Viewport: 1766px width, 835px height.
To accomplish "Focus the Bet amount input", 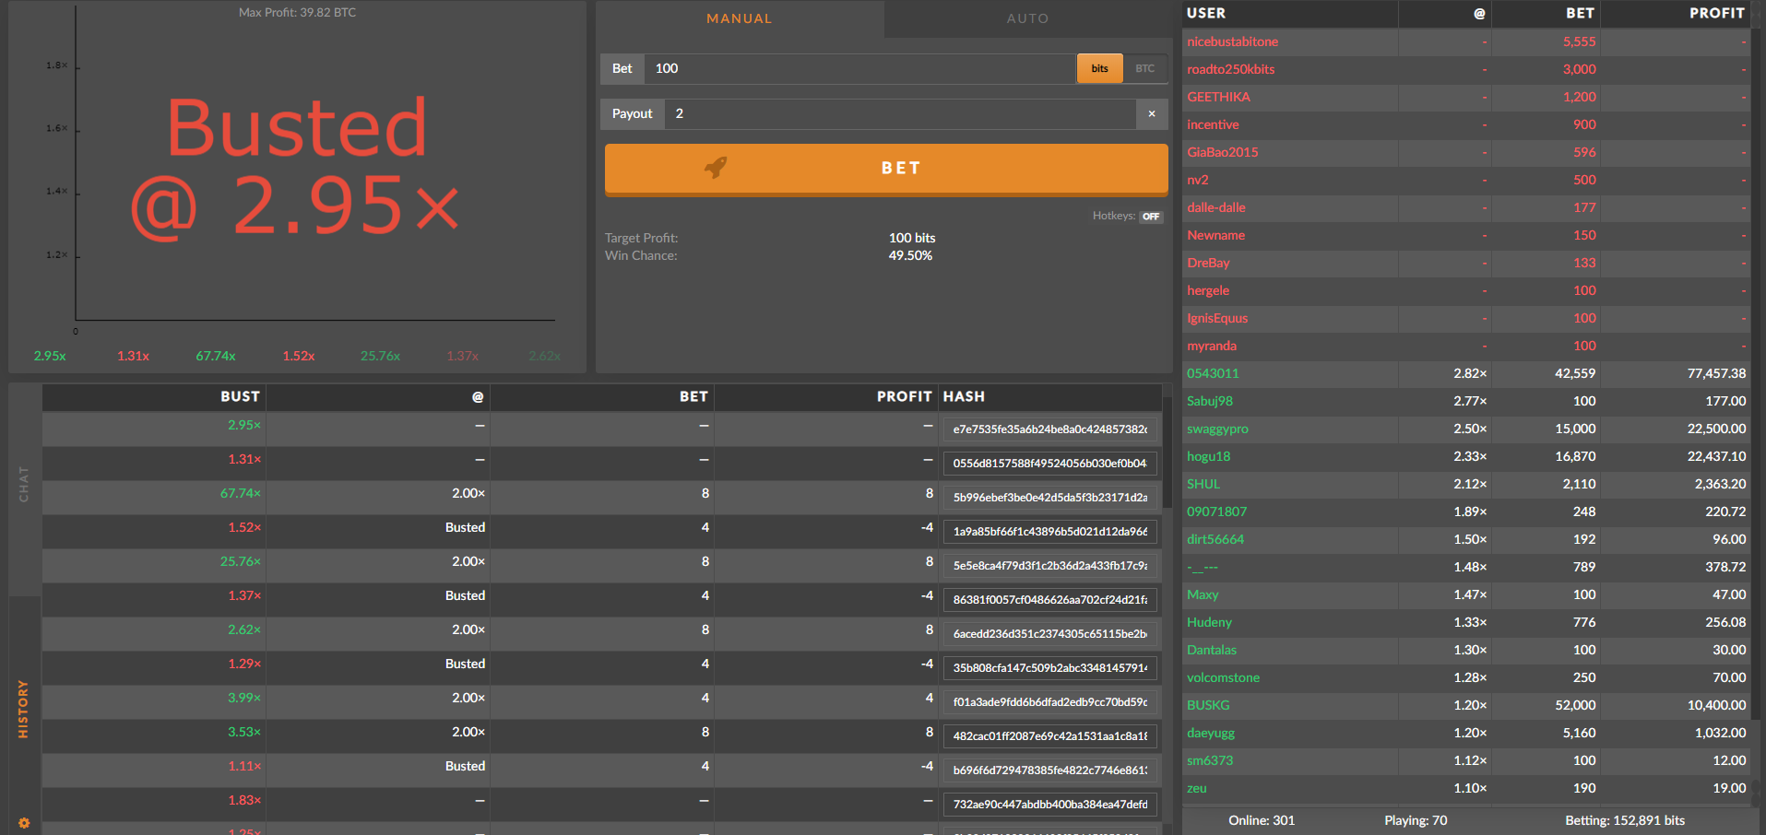I will point(859,68).
